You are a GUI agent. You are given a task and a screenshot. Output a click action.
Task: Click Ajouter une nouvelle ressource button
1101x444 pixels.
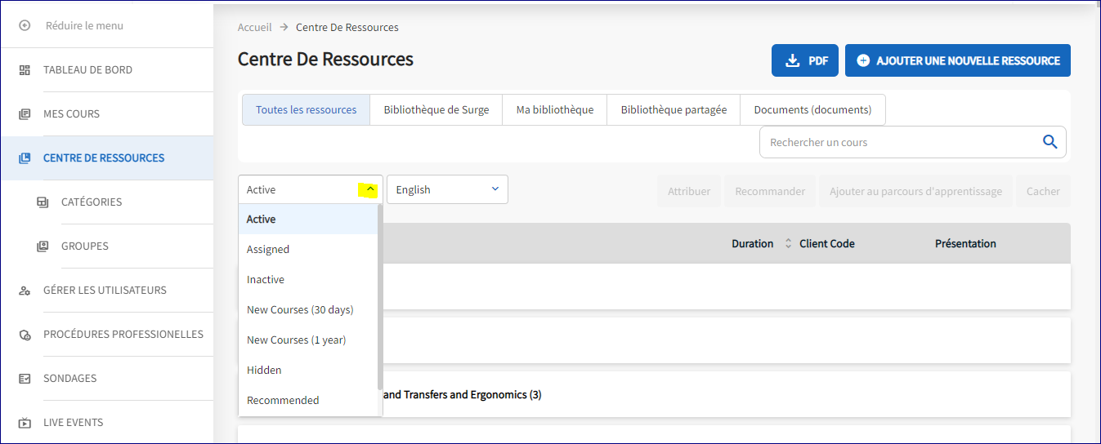(x=957, y=61)
